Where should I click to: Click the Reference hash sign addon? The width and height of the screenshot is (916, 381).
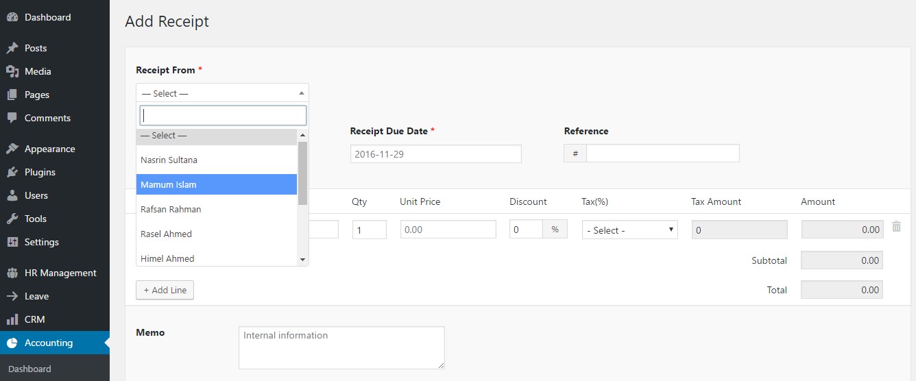575,153
